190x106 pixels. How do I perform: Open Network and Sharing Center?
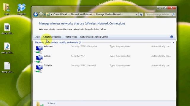(94, 37)
